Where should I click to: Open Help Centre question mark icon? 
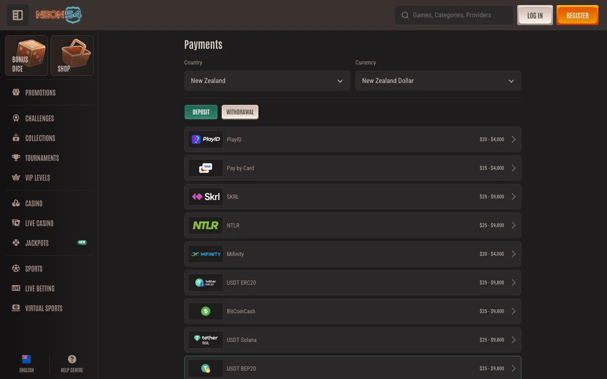coord(72,359)
